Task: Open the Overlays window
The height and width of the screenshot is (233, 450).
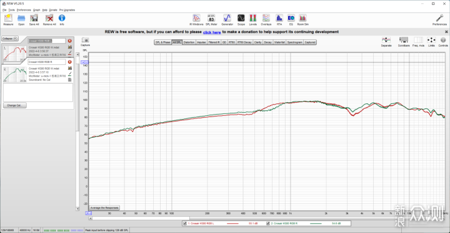Action: point(266,20)
